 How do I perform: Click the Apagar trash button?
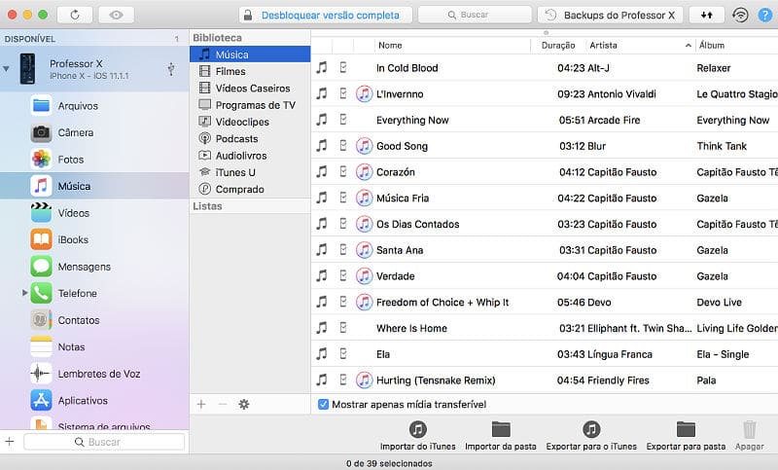point(749,436)
